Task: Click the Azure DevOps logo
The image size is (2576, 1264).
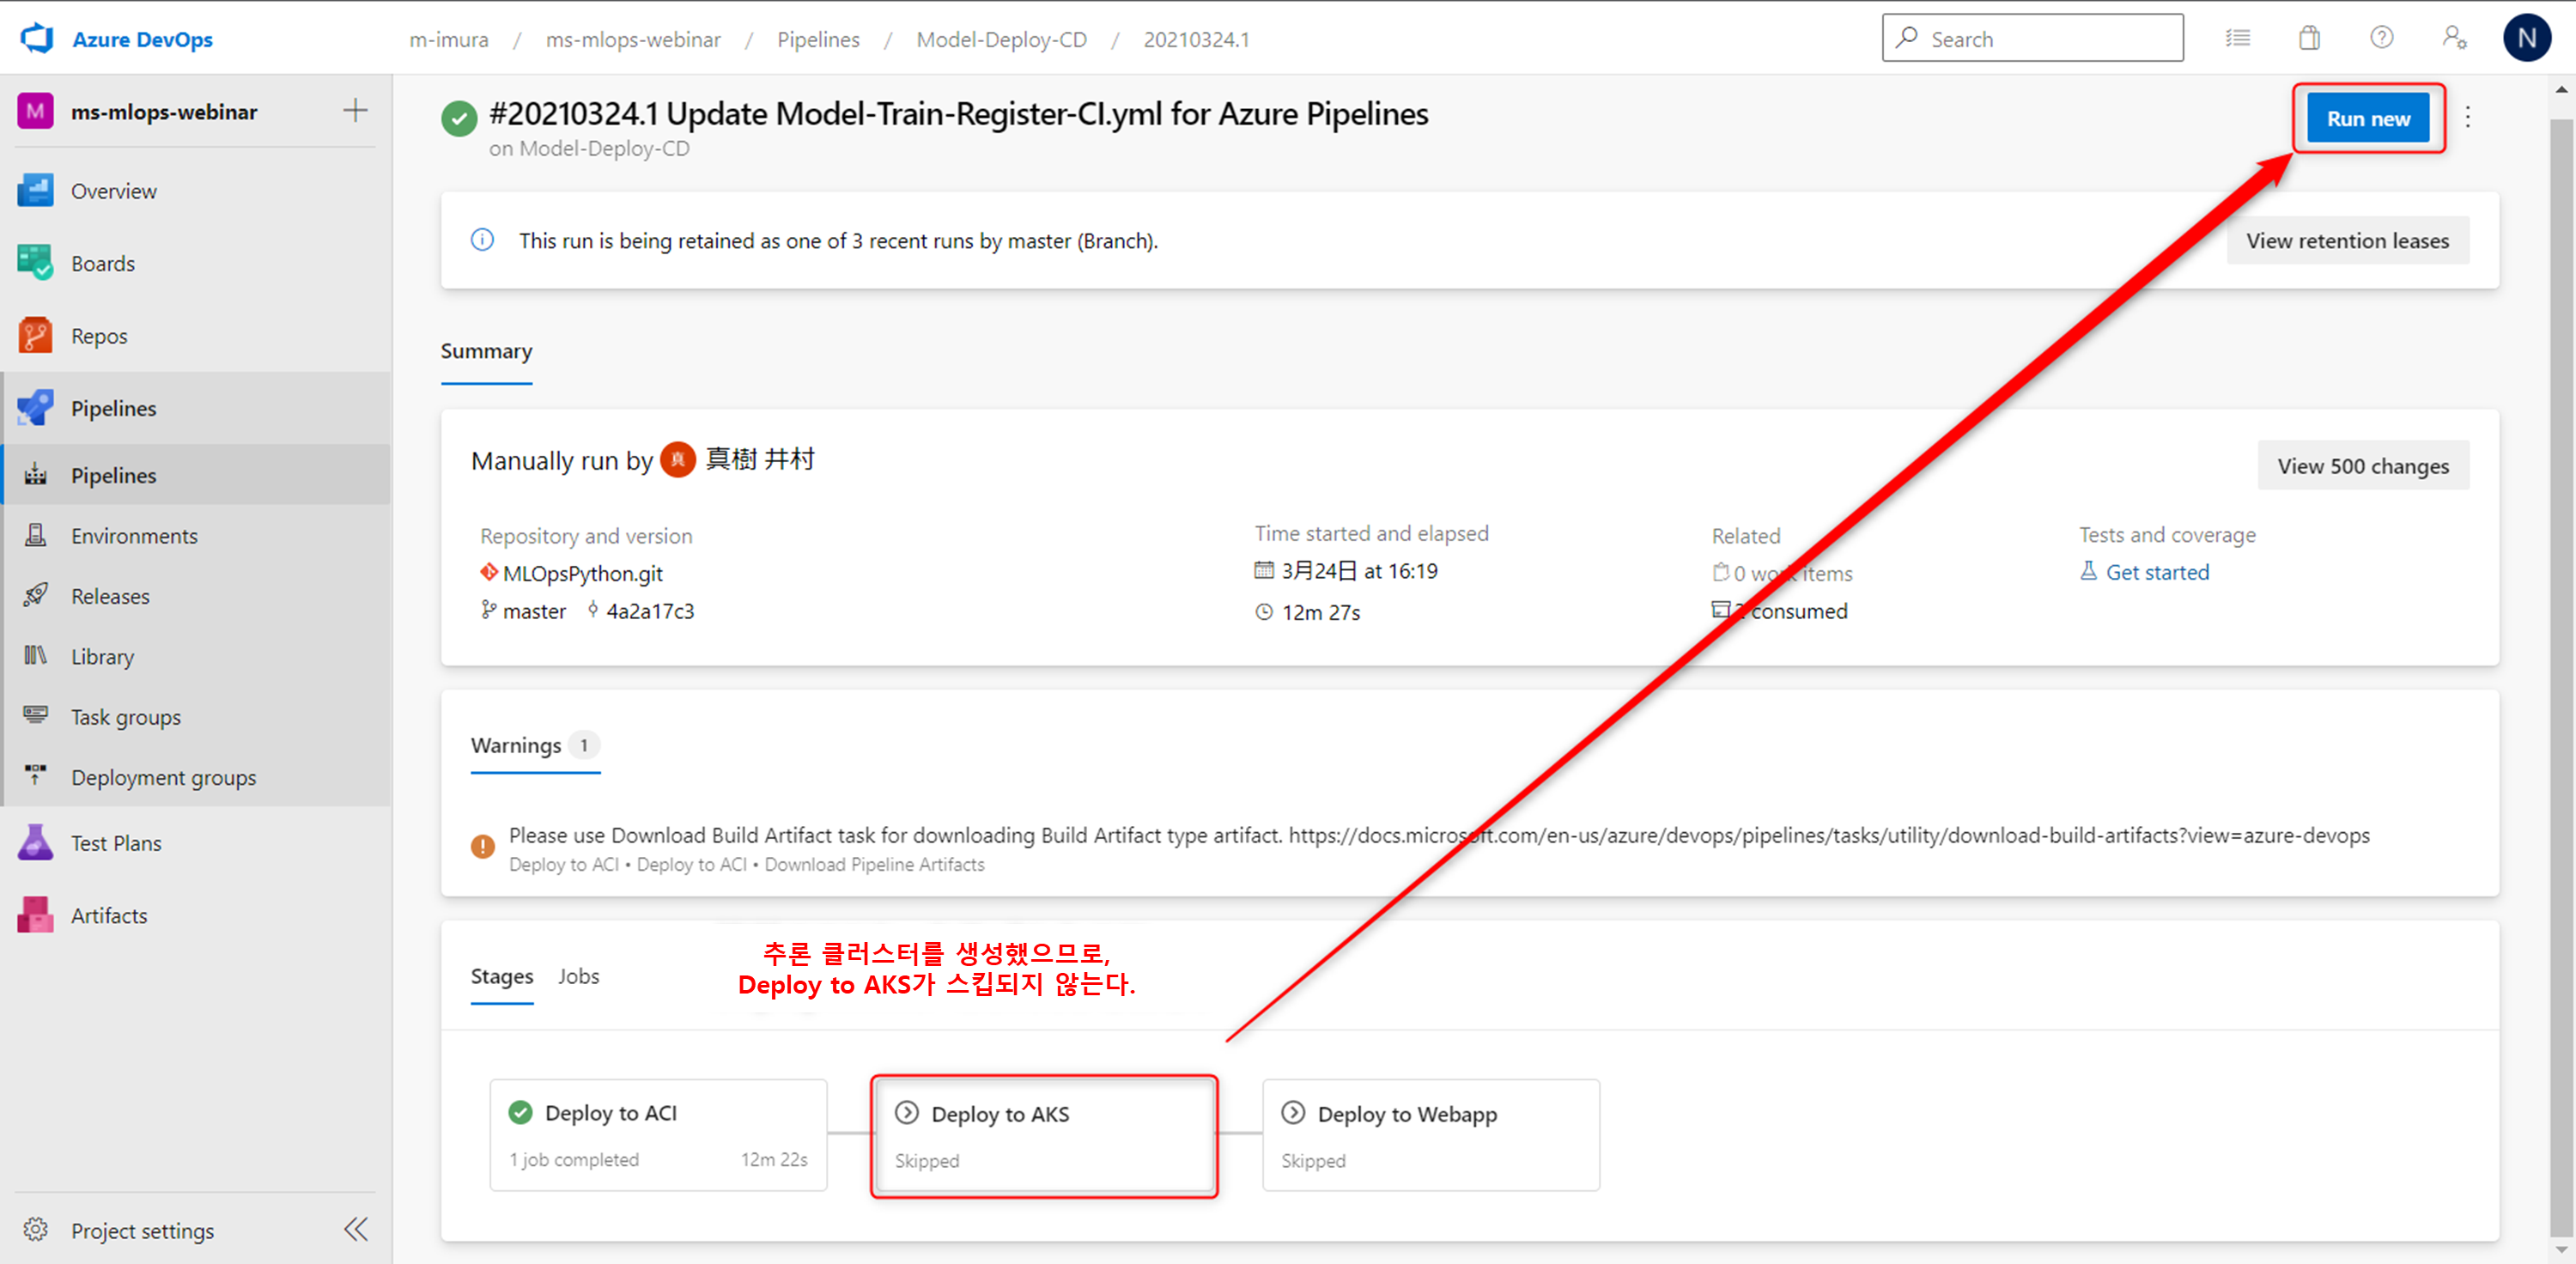Action: click(36, 39)
